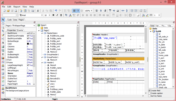The image size is (176, 101).
Task: Toggle the BackPicturePrintable checkbox
Action: [x=28, y=36]
